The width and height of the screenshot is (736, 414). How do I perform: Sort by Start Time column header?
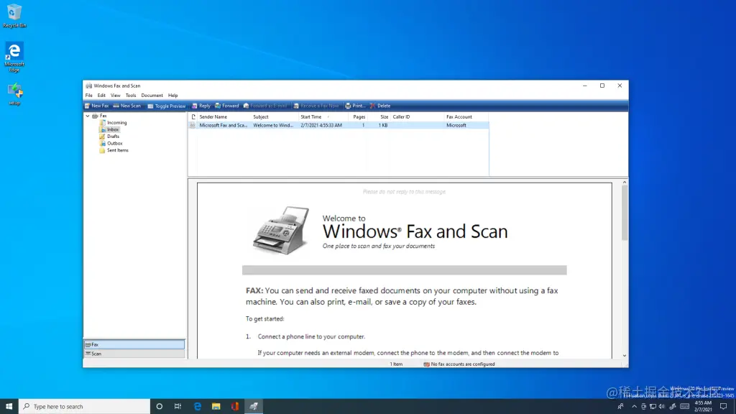pos(323,117)
